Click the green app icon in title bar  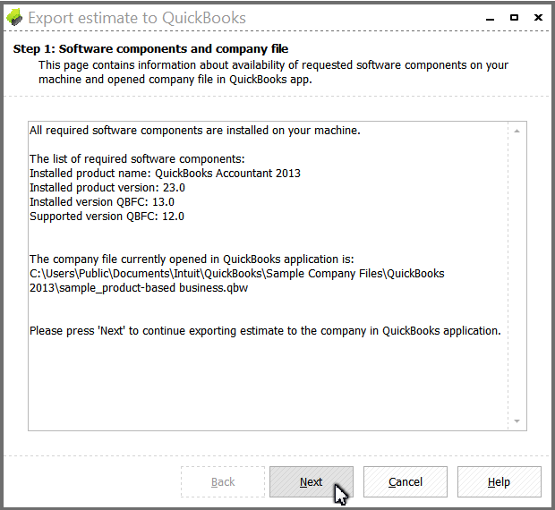point(14,17)
